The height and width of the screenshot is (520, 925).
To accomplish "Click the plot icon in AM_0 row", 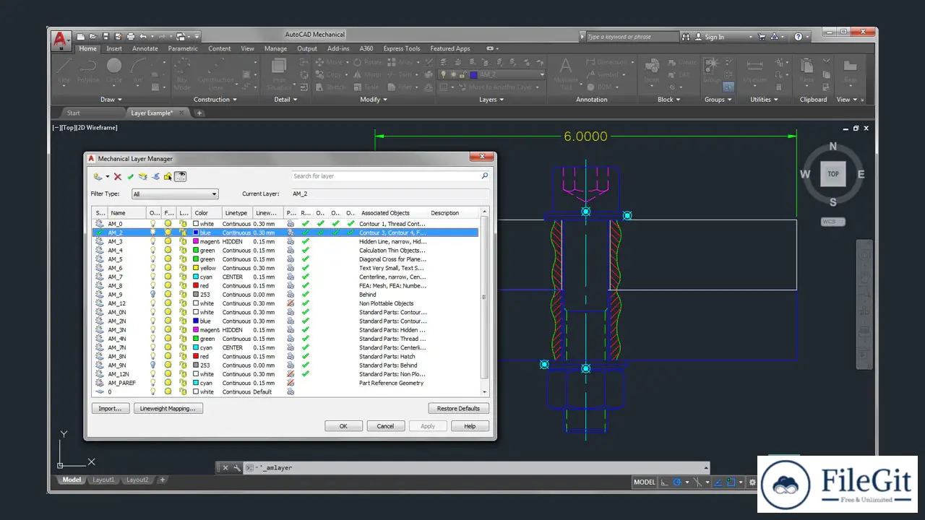I will click(x=291, y=224).
